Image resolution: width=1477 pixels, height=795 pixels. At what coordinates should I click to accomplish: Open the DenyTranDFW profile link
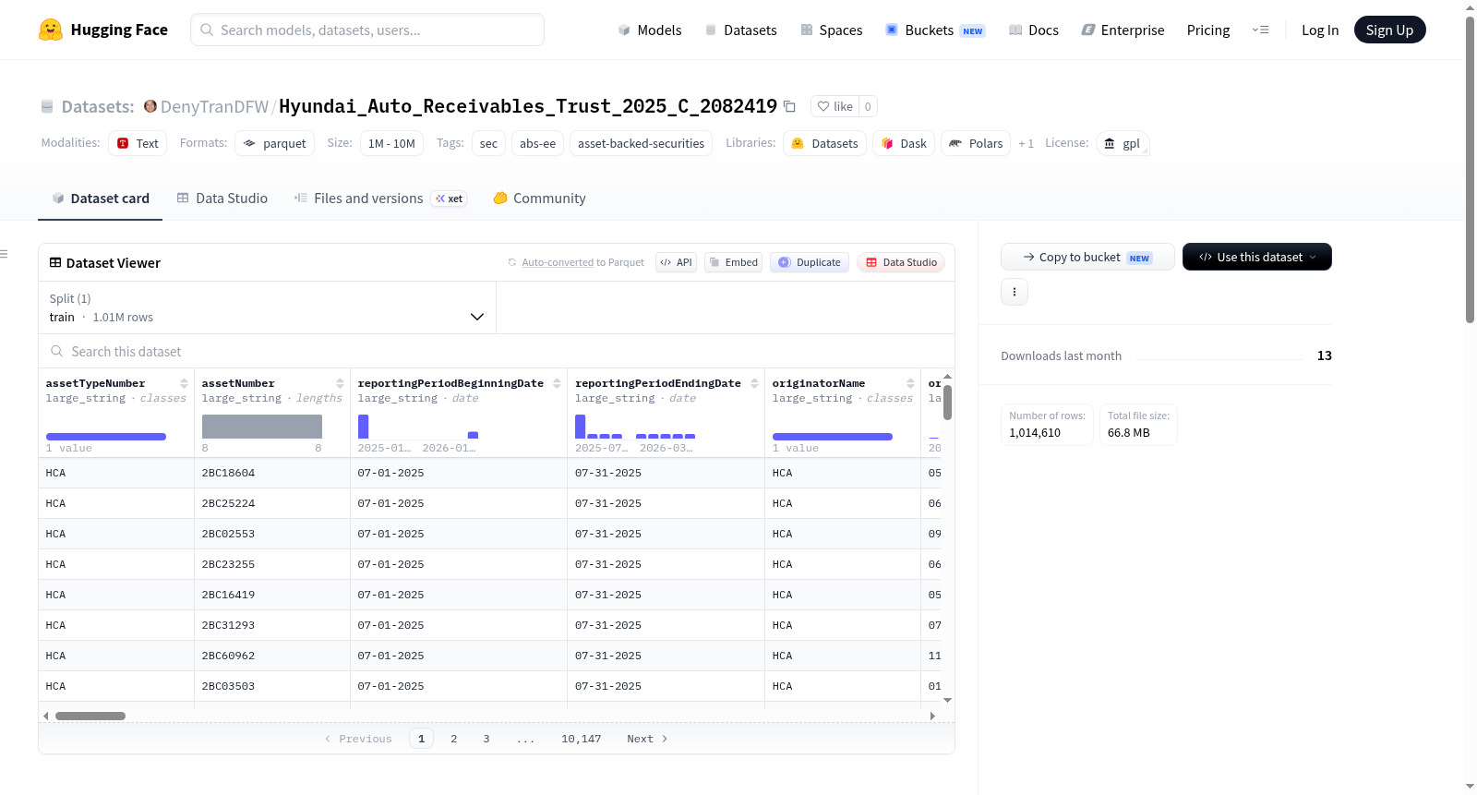pyautogui.click(x=214, y=106)
